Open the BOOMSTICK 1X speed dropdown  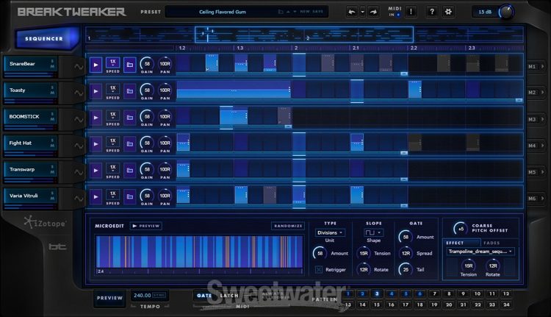click(113, 115)
